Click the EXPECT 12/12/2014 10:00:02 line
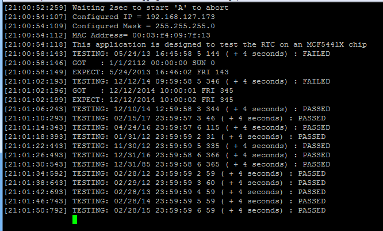Image resolution: width=383 pixels, height=231 pixels. (153, 99)
